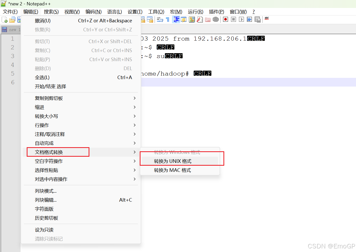Expand the 转换大小写 submenu
Screen dimensions: 356x252
click(x=81, y=116)
